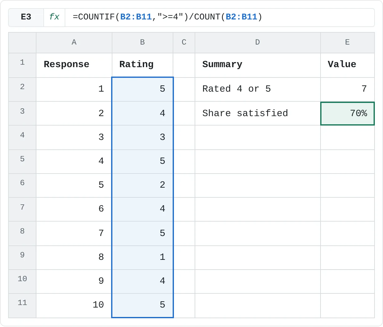Select row 11 header

click(22, 306)
